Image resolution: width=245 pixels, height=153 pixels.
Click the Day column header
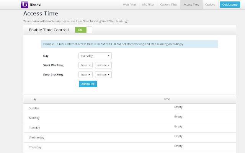[x=34, y=99]
